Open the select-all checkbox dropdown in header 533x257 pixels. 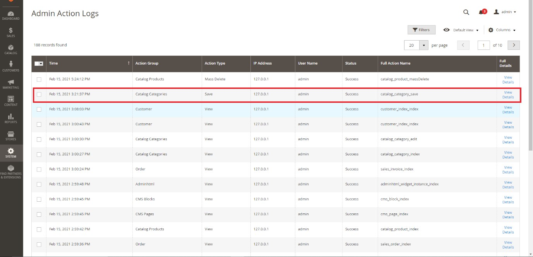click(39, 63)
